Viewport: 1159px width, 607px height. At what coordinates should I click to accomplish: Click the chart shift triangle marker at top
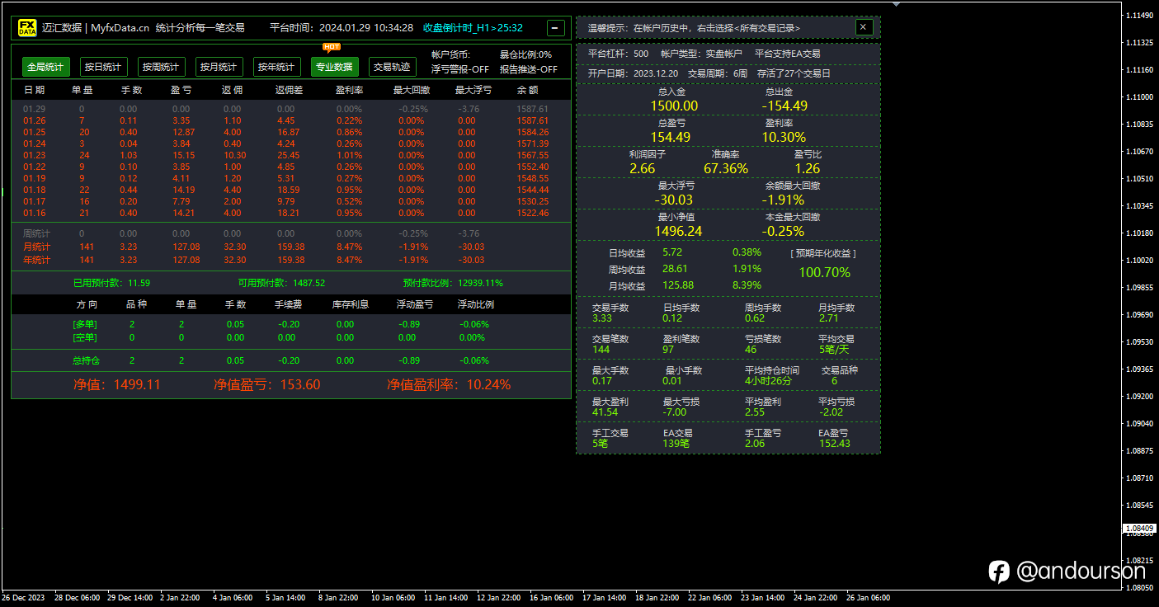(897, 3)
